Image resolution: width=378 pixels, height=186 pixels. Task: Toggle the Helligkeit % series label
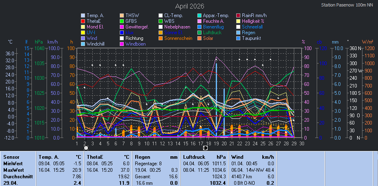pyautogui.click(x=256, y=21)
